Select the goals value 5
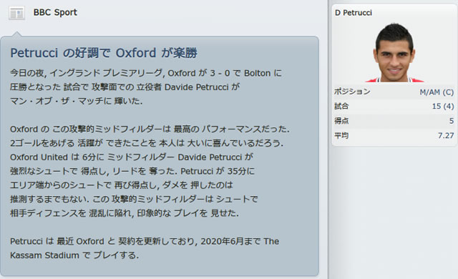Image resolution: width=458 pixels, height=279 pixels. (x=452, y=121)
